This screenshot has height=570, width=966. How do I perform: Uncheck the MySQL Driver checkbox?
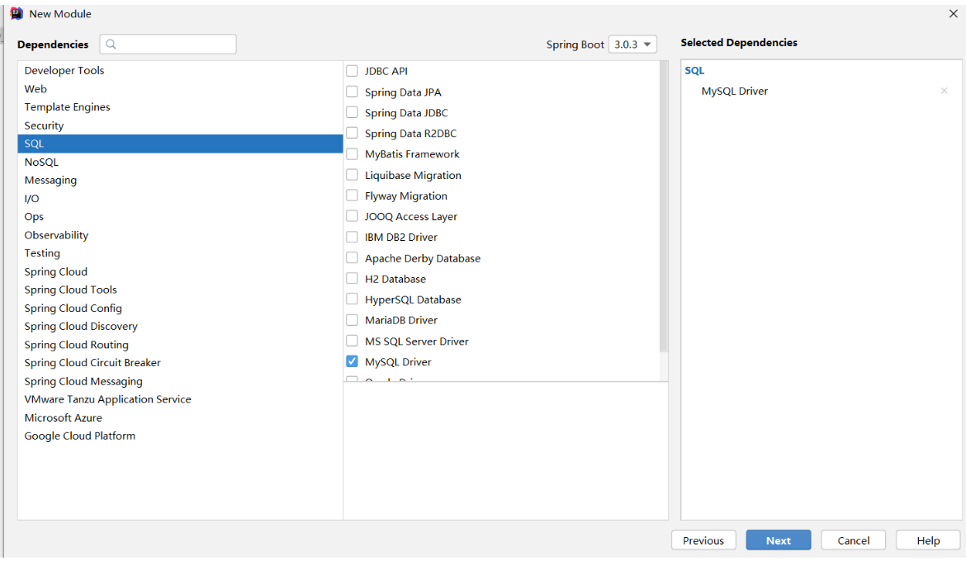(x=353, y=361)
